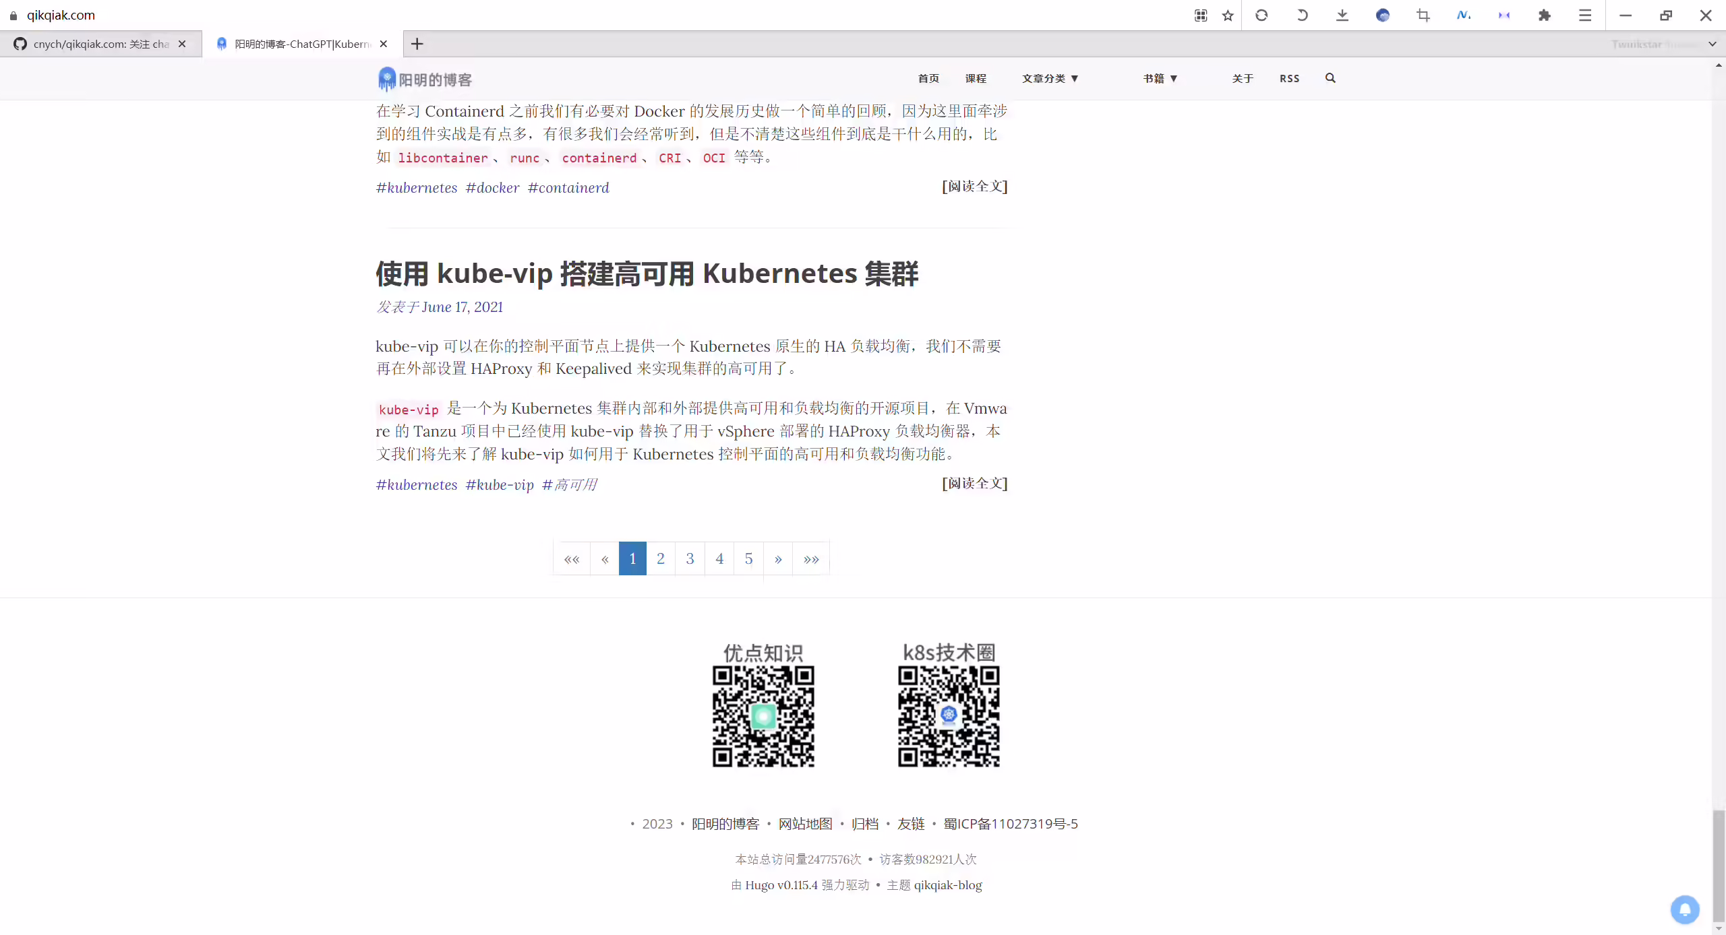This screenshot has height=935, width=1726.
Task: Click the #高可用 tag
Action: (570, 485)
